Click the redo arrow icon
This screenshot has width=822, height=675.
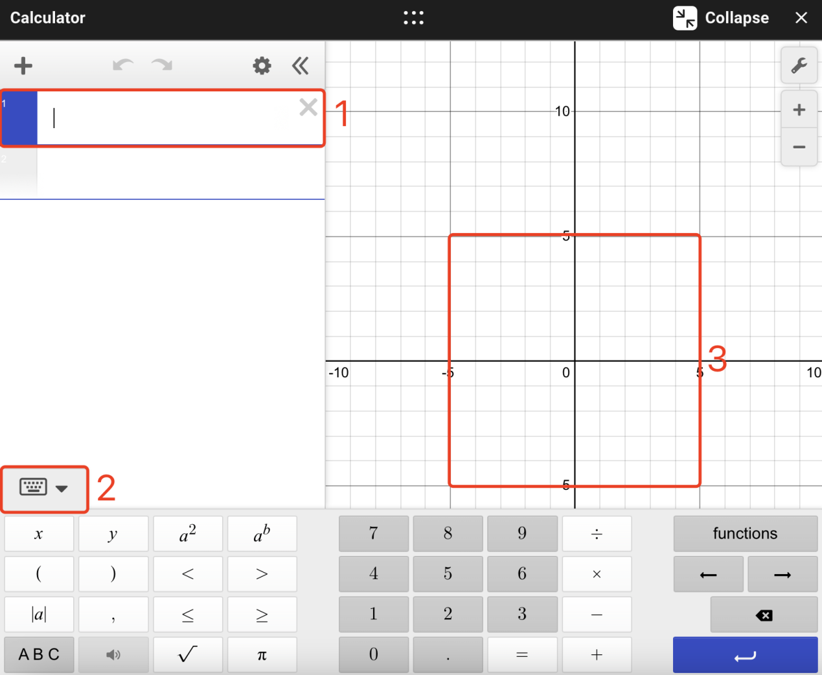(x=162, y=65)
